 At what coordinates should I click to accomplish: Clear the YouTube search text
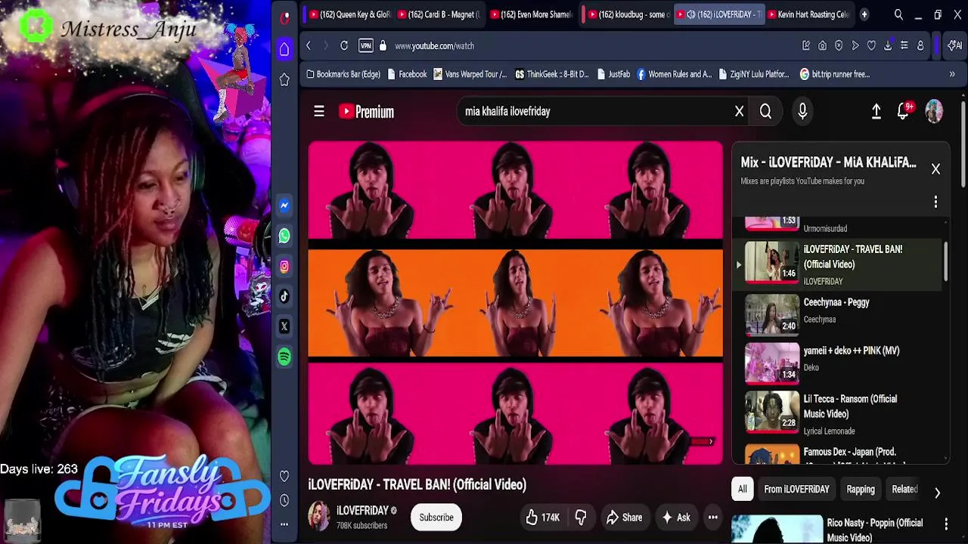click(x=740, y=112)
